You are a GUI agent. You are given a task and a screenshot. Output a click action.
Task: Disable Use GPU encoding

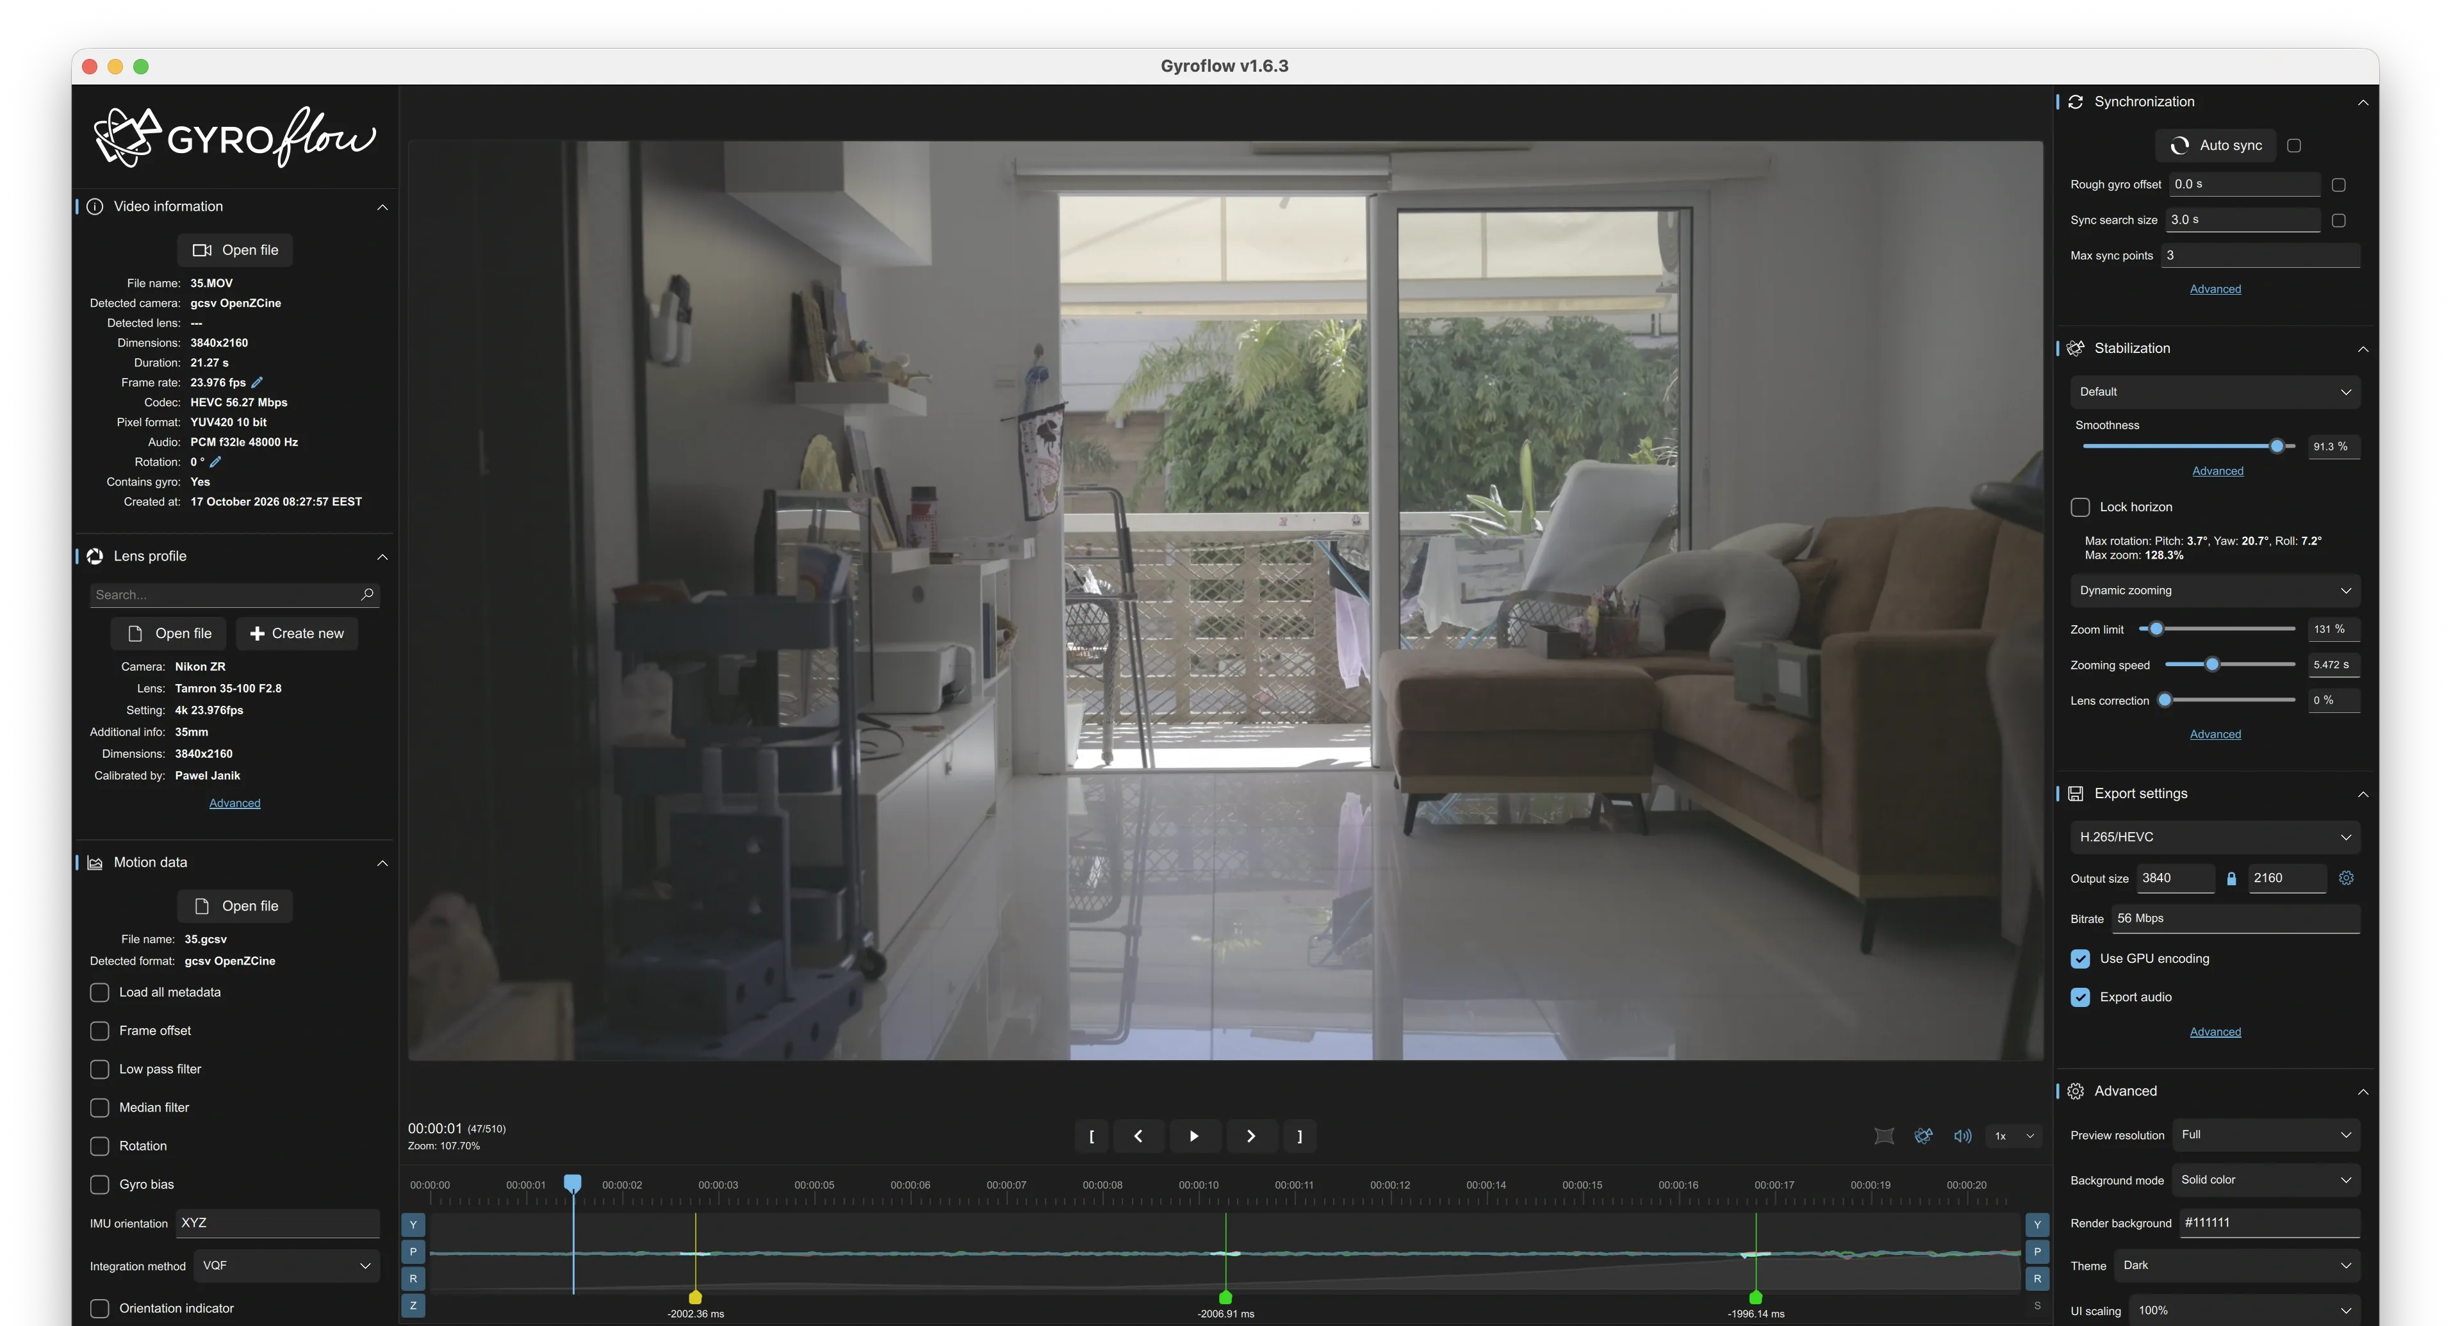click(x=2081, y=959)
